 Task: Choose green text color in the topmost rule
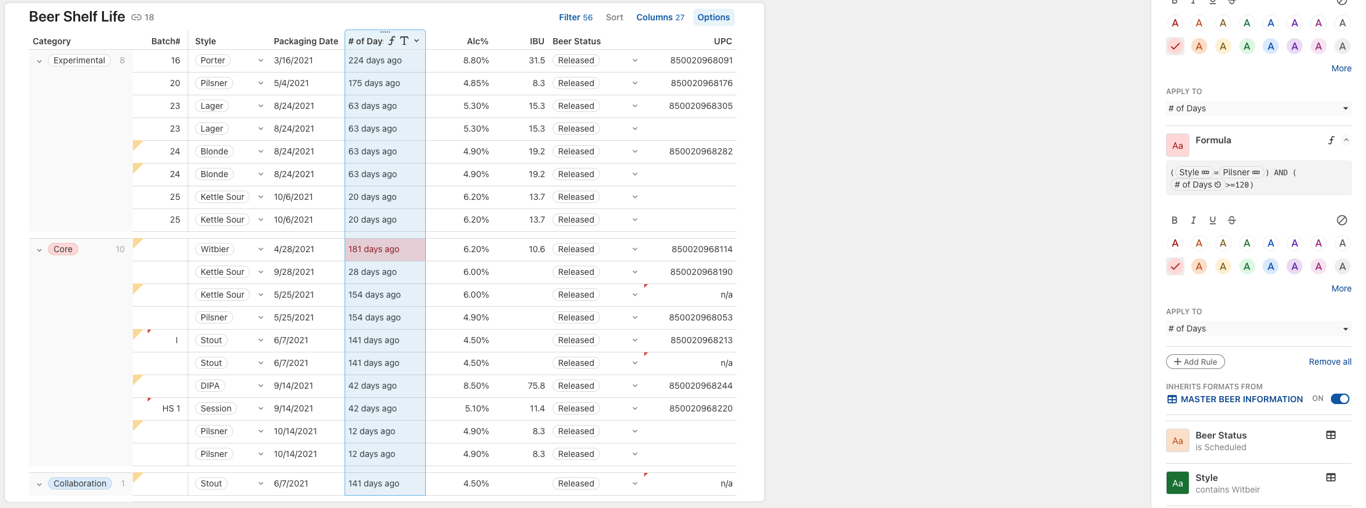click(x=1247, y=23)
